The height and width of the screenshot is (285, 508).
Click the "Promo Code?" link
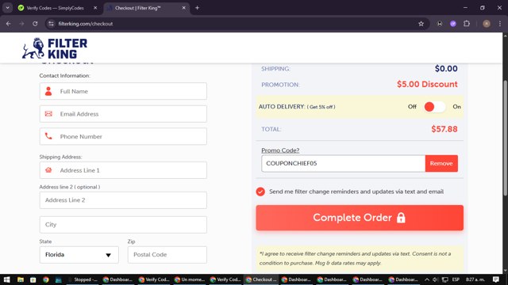click(x=280, y=150)
